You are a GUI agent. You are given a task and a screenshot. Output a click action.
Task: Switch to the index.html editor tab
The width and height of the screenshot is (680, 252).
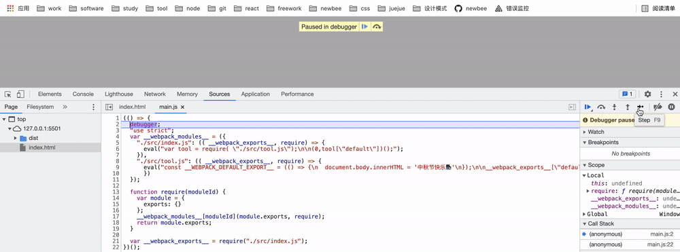pyautogui.click(x=133, y=107)
